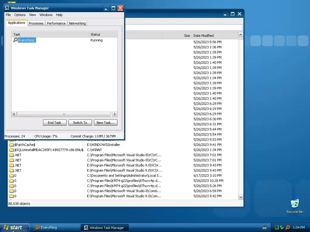Select the Applications tab
Viewport: 310px width, 232px height.
(x=17, y=23)
